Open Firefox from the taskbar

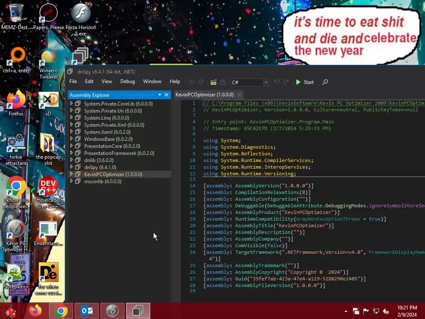click(x=36, y=311)
